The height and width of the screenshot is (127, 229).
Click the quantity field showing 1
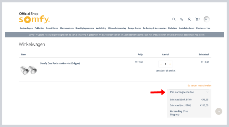click(x=165, y=64)
